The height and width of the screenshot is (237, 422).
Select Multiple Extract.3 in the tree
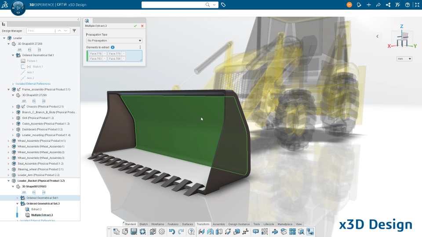click(42, 215)
